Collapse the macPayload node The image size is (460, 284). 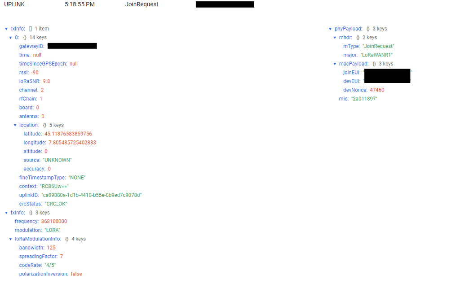tap(335, 63)
